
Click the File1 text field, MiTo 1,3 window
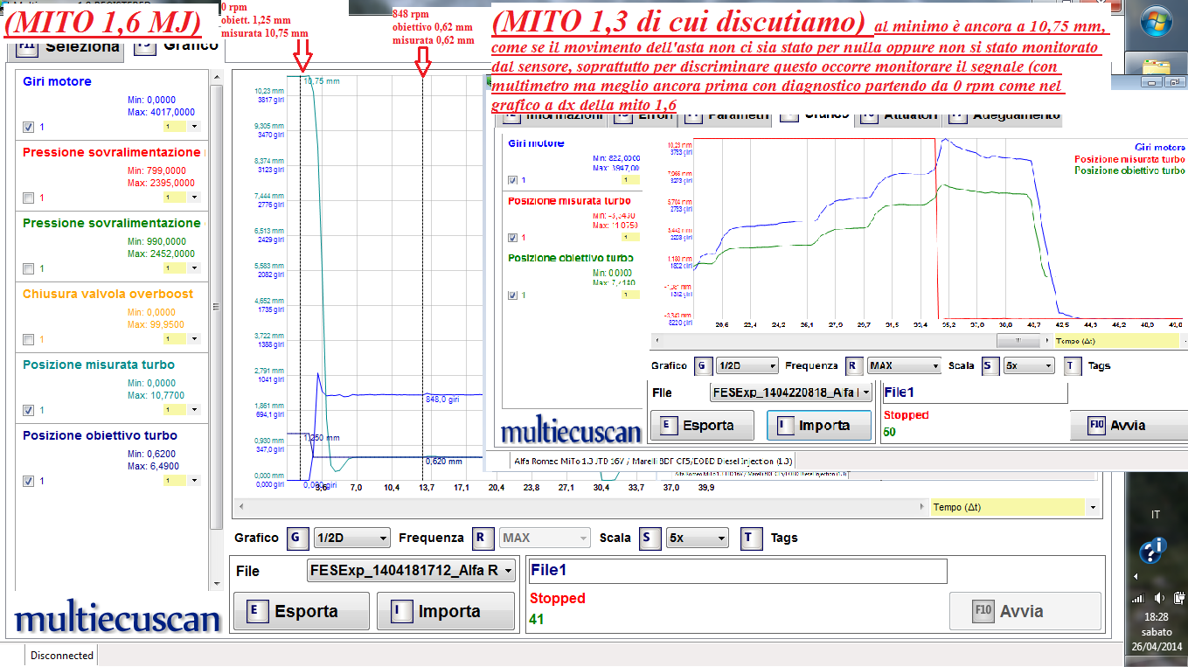coord(976,393)
